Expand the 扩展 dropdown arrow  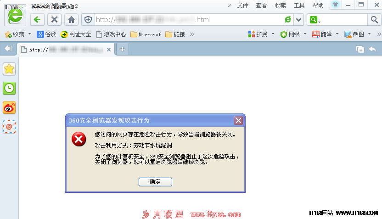click(273, 34)
